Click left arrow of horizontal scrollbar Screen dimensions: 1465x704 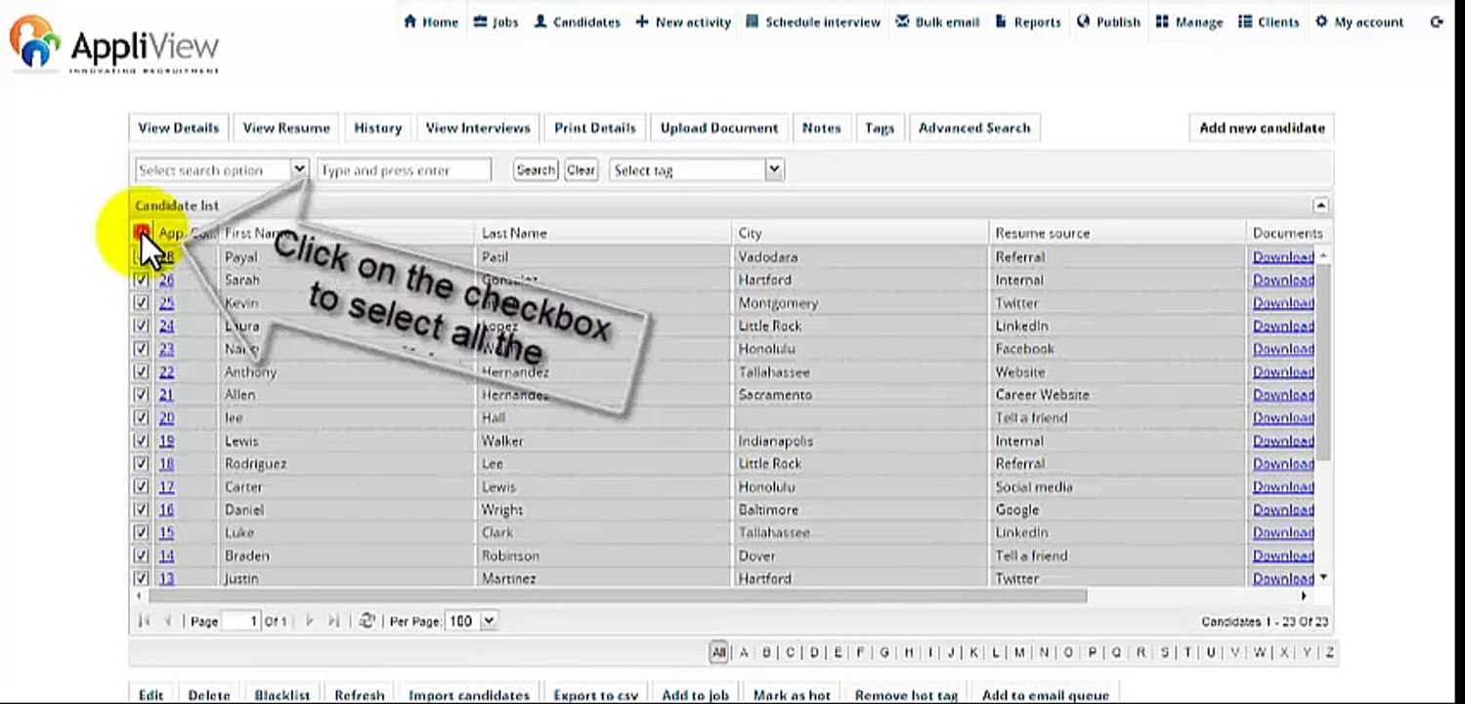[139, 595]
